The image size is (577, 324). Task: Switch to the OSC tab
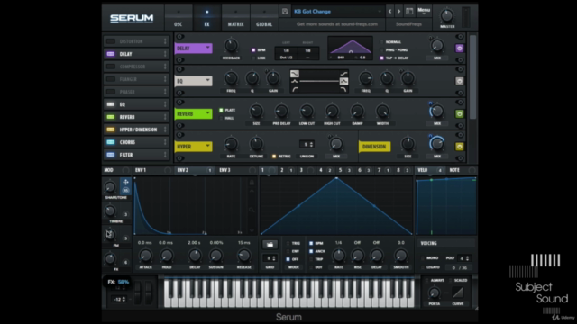click(x=179, y=18)
